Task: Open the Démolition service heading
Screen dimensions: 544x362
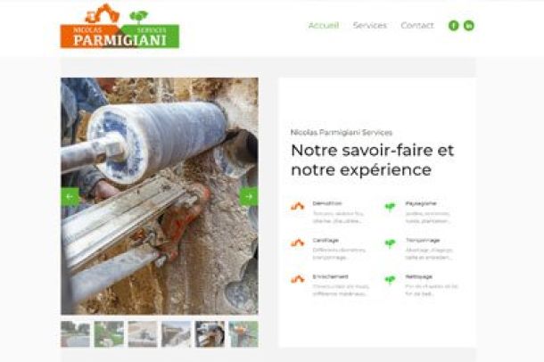Action: click(327, 203)
